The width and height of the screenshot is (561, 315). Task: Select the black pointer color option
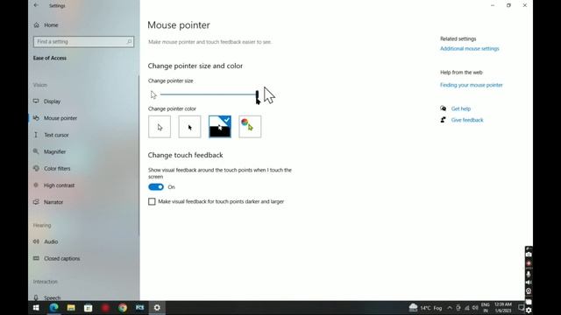point(189,127)
